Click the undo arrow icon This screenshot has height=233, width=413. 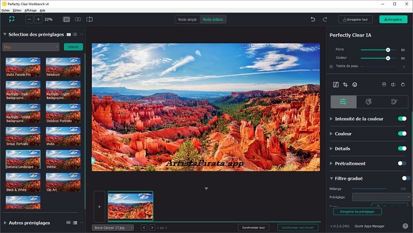point(313,19)
